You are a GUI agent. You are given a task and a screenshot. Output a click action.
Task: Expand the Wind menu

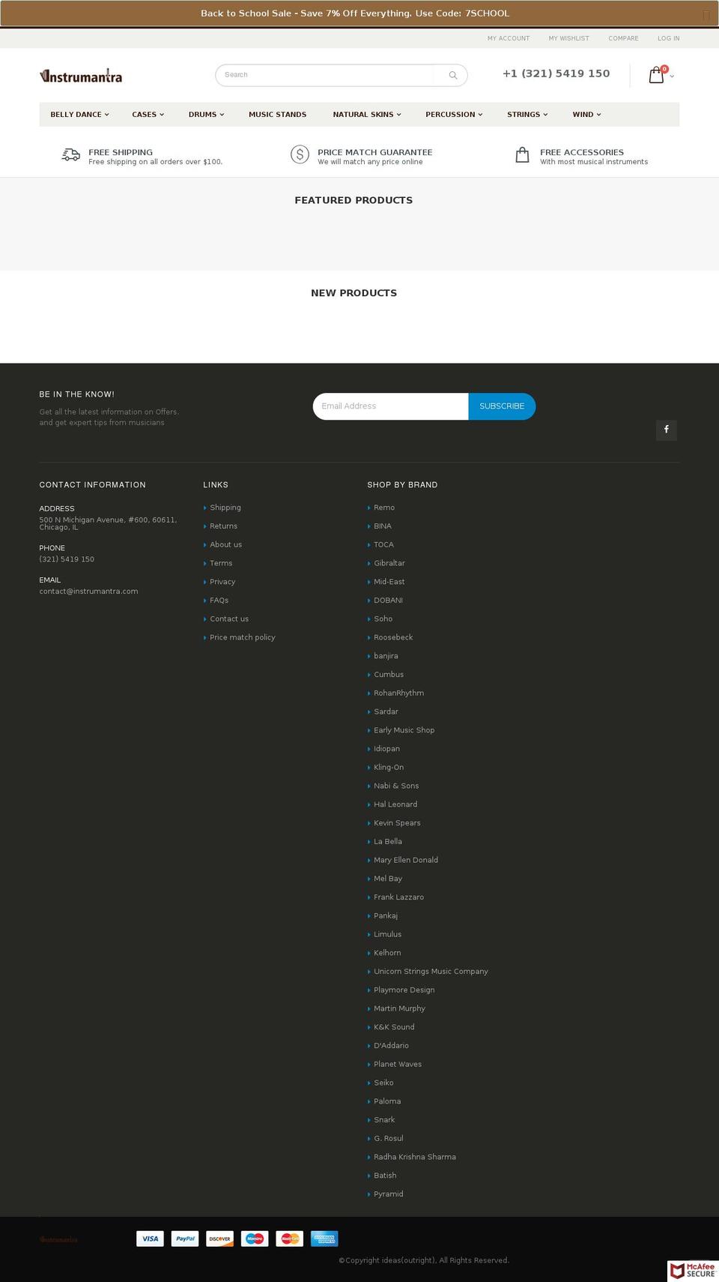(586, 115)
